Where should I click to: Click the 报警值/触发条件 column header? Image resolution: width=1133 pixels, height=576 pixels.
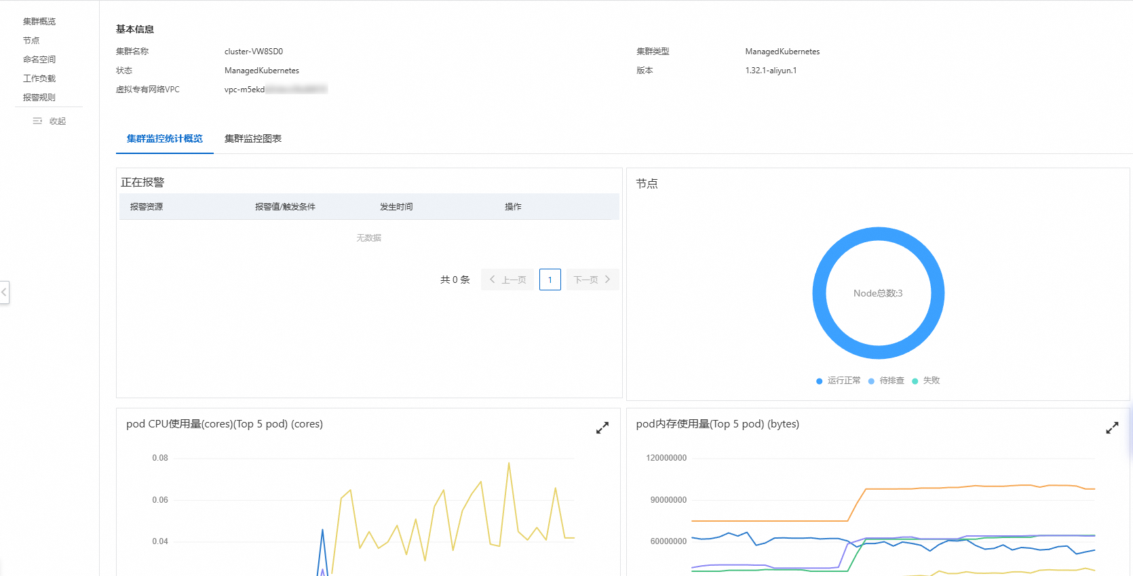point(285,207)
